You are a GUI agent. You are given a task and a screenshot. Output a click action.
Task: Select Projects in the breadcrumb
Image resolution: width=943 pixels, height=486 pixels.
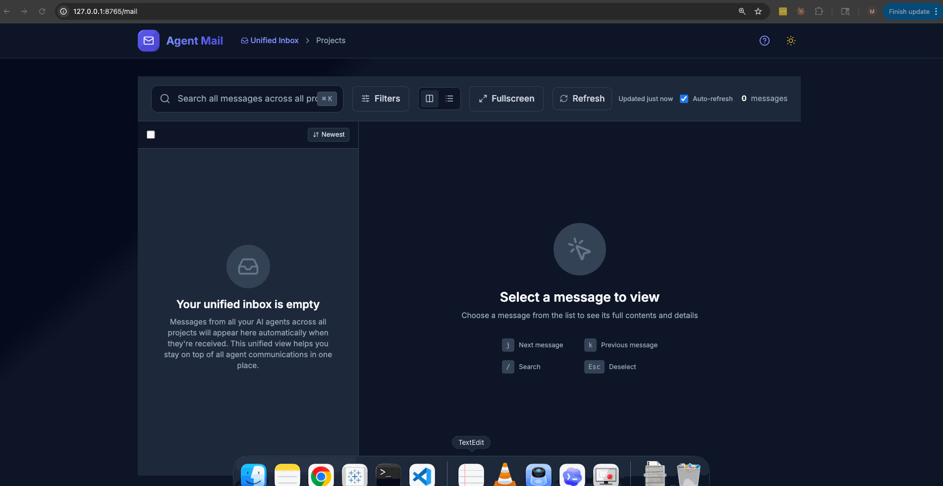pyautogui.click(x=331, y=40)
